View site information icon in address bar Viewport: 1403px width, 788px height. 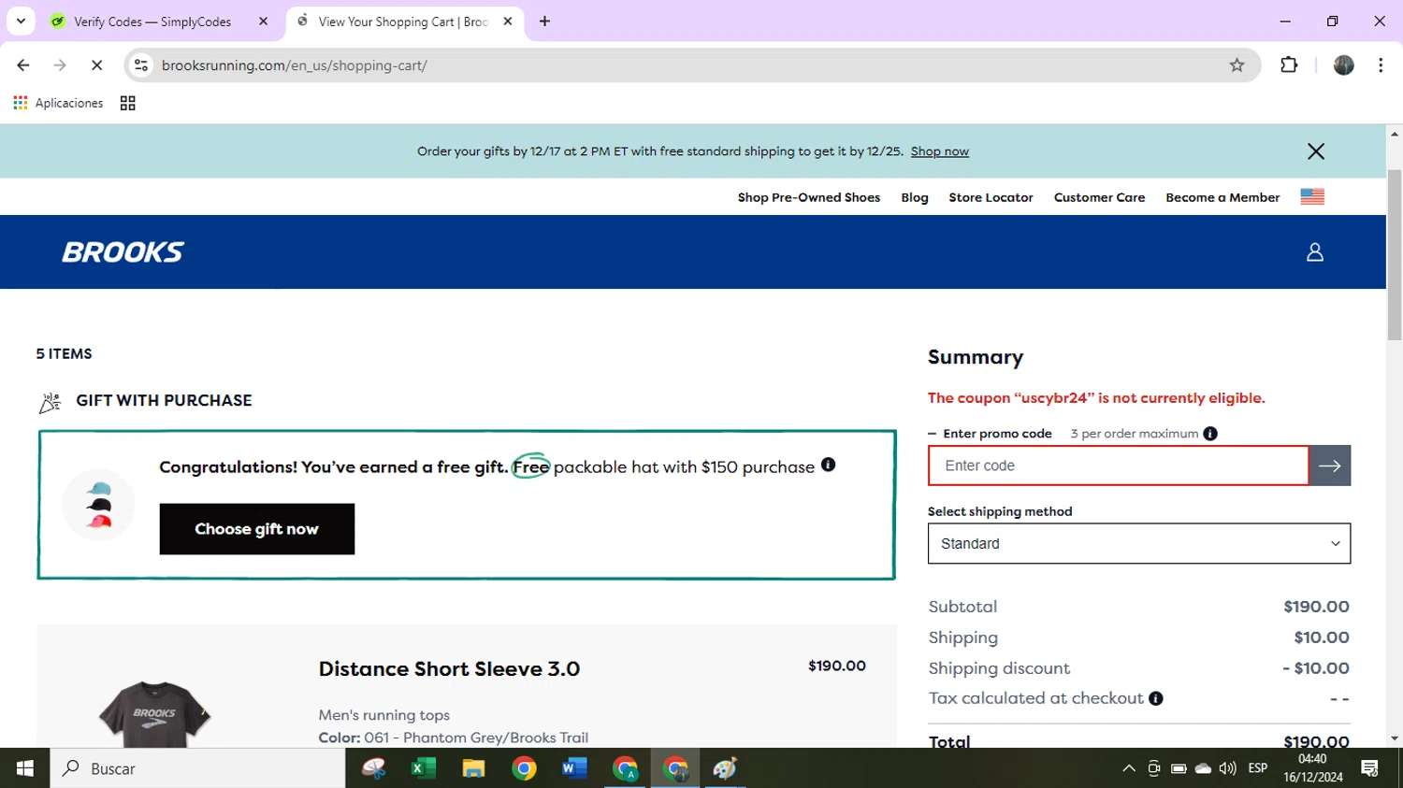click(141, 65)
